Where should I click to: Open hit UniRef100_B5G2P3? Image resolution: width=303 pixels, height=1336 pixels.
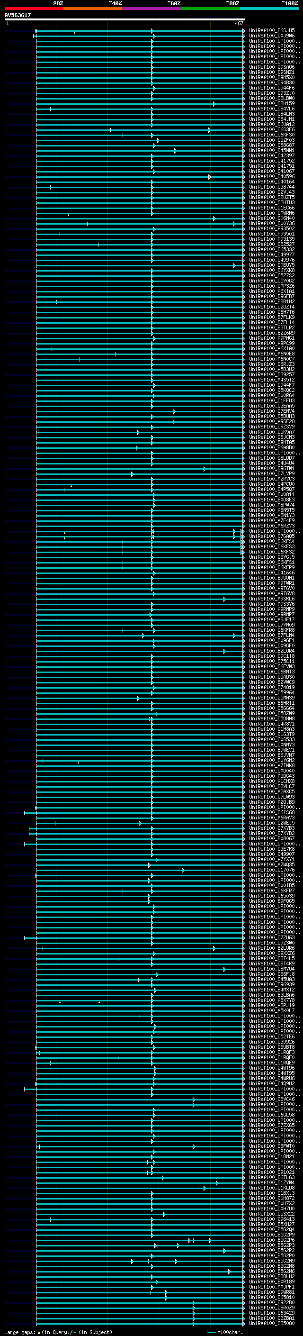[272, 1245]
